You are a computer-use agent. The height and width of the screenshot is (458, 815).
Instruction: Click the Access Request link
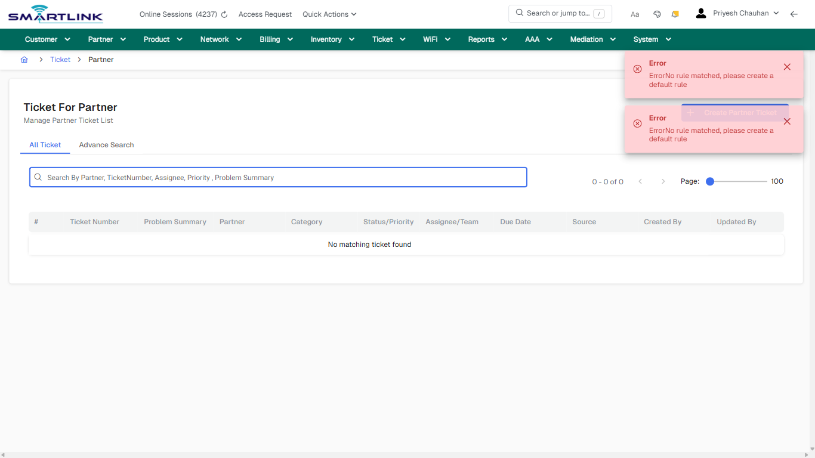pos(265,14)
